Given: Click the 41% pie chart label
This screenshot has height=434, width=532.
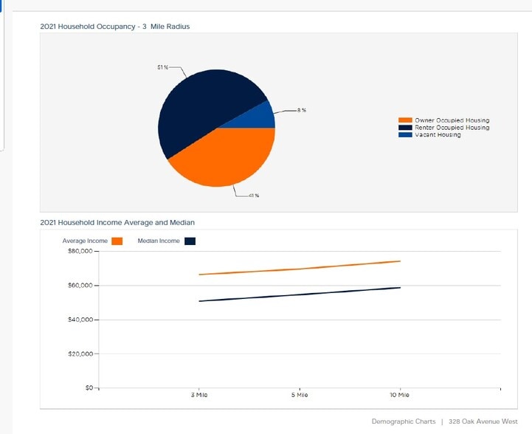Looking at the screenshot, I should 253,196.
